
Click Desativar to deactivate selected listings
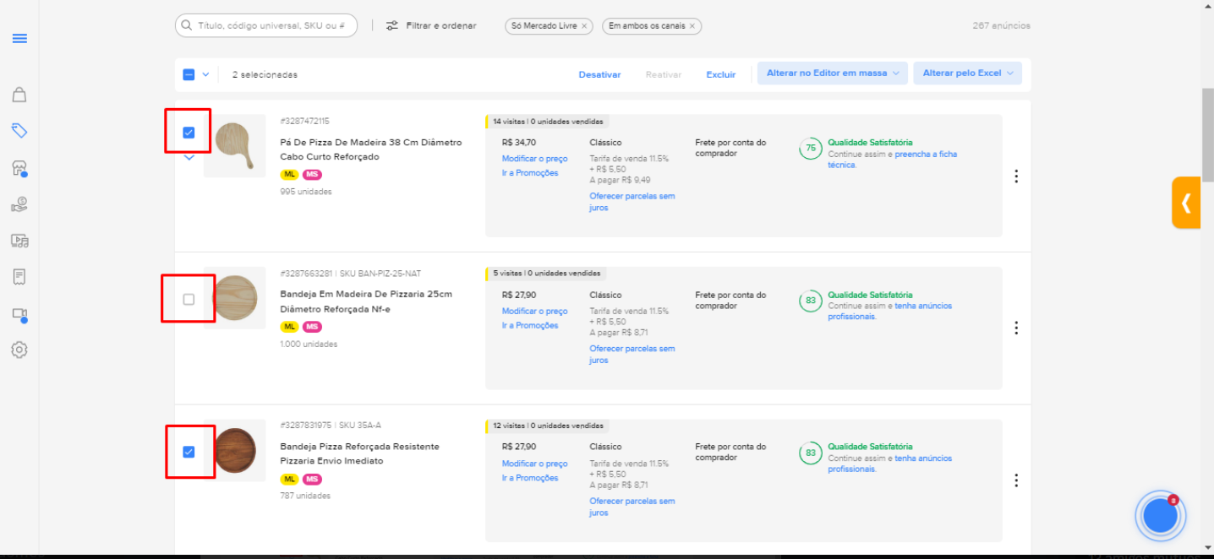(x=599, y=74)
